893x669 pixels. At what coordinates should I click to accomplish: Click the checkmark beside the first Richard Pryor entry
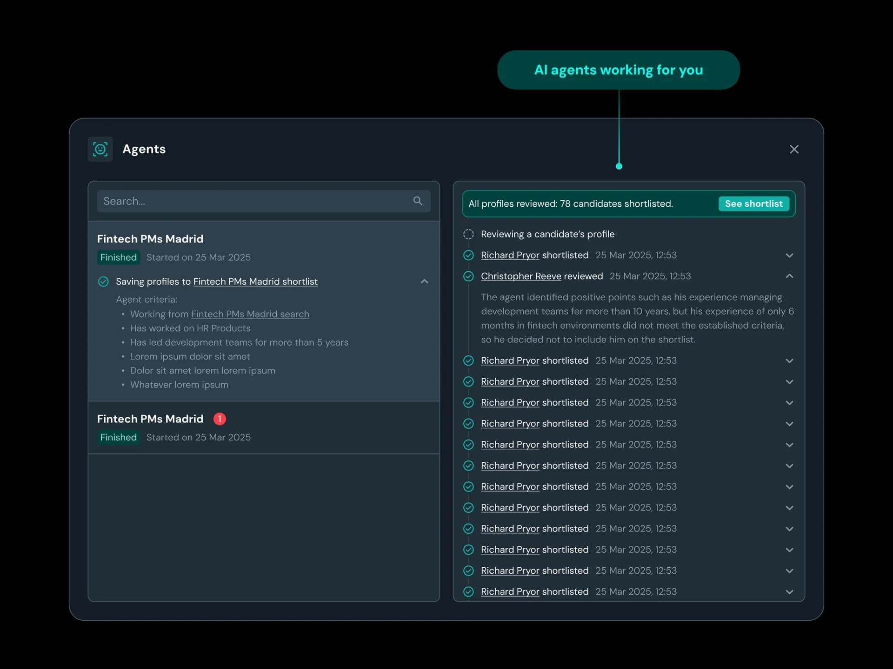pos(468,255)
